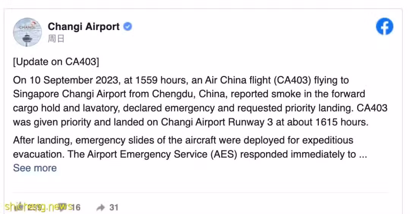
Task: Expand the post with See more
Action: (35, 168)
